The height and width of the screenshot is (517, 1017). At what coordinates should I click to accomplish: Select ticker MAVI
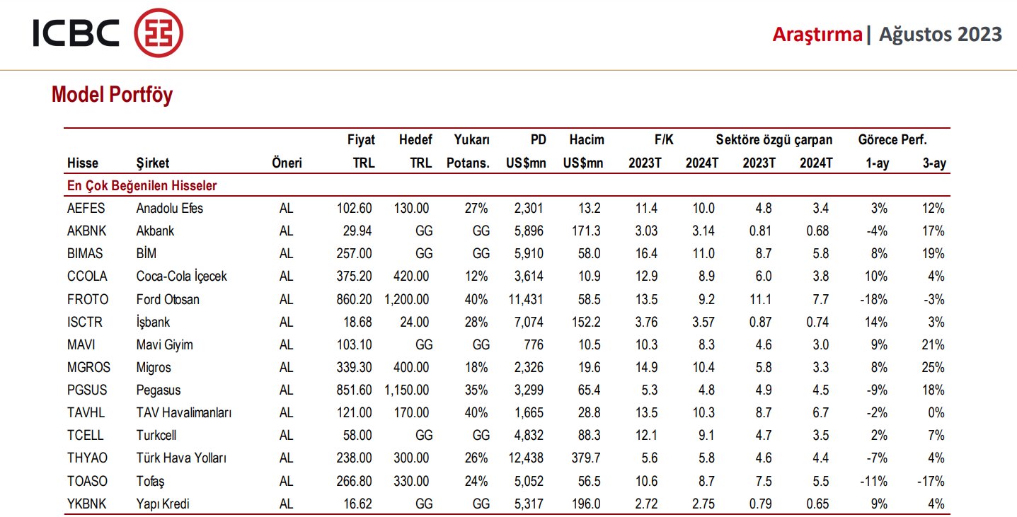click(81, 344)
